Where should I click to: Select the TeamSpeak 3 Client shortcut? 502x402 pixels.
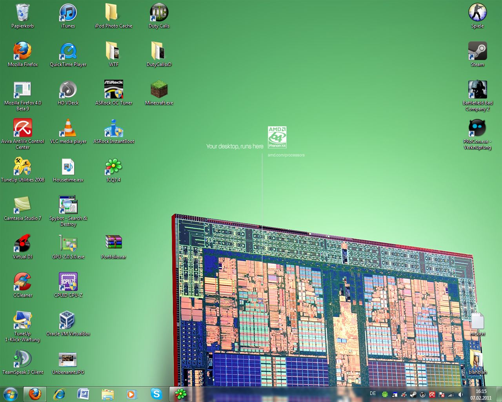[23, 363]
